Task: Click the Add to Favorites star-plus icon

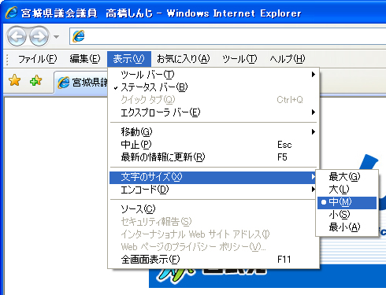Action: pos(35,80)
